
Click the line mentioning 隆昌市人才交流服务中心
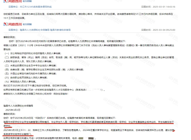pyautogui.click(x=54, y=90)
